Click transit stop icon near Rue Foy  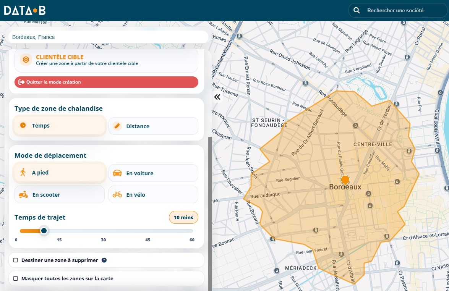pyautogui.click(x=440, y=93)
